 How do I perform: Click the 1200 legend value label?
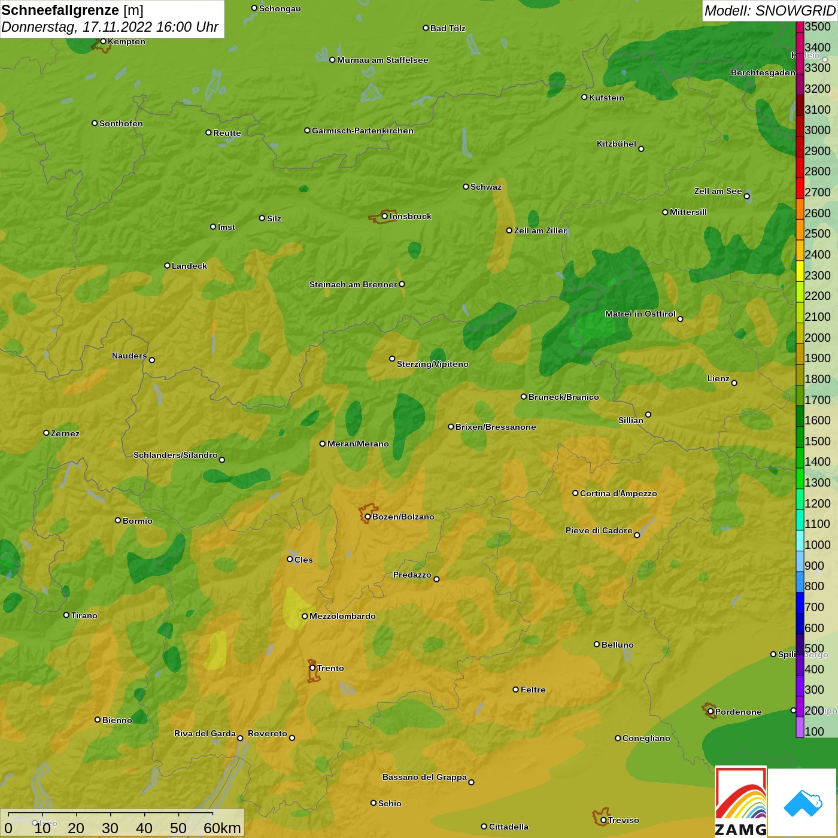click(818, 503)
